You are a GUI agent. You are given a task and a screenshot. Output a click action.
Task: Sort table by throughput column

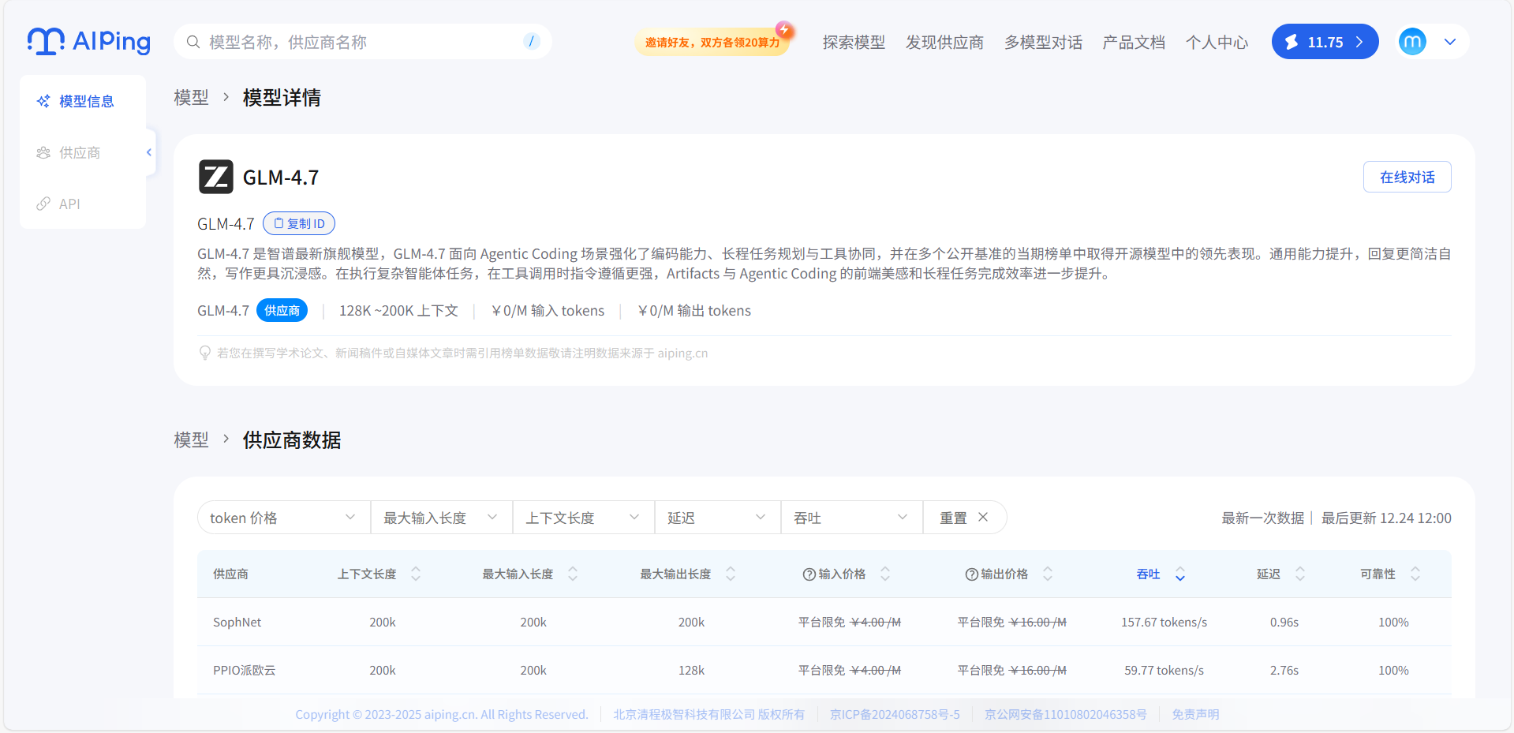(1179, 574)
